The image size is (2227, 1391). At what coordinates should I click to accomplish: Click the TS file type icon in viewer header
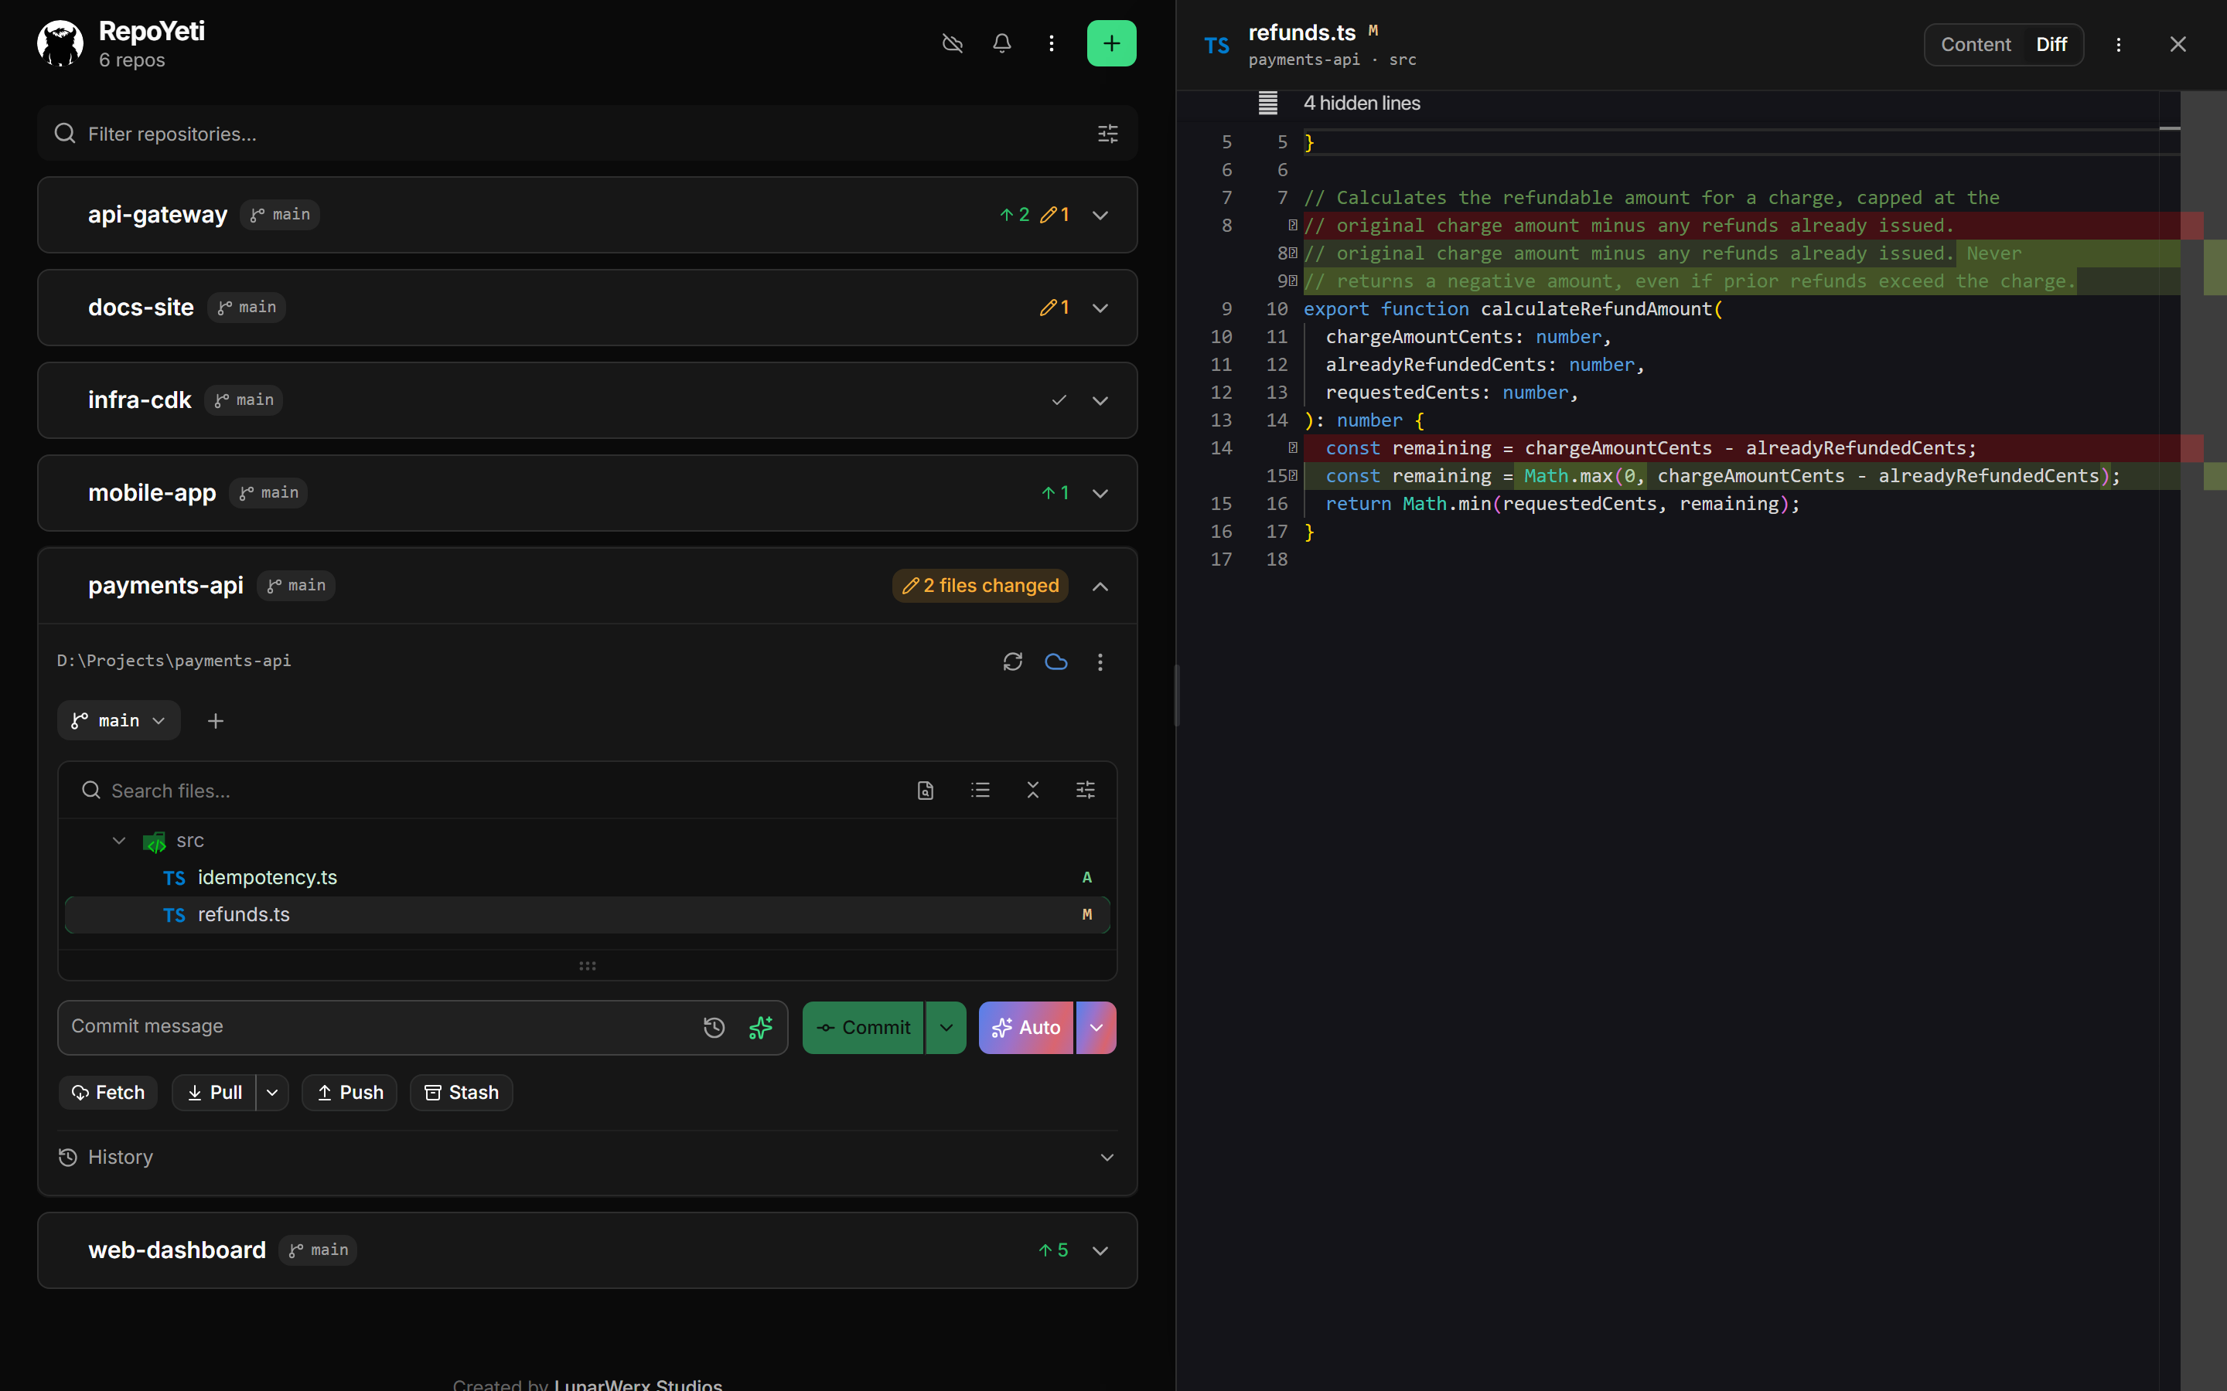coord(1216,45)
